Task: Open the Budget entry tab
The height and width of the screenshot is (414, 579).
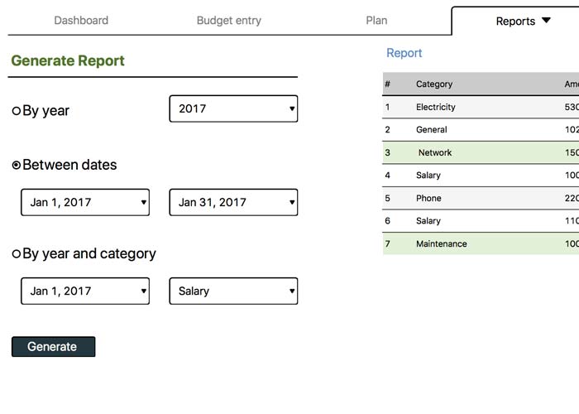Action: (229, 21)
